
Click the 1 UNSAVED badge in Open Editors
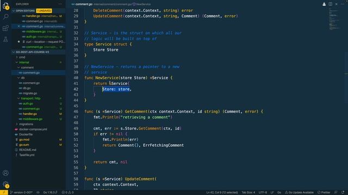pos(44,11)
